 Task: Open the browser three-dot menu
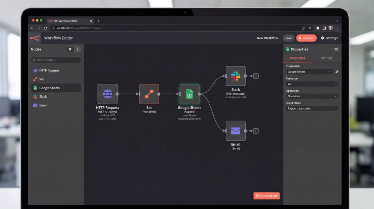pyautogui.click(x=337, y=28)
